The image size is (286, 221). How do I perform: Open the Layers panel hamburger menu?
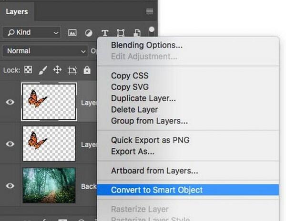(x=150, y=11)
